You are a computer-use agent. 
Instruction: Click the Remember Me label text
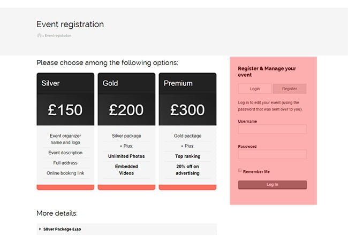point(256,172)
